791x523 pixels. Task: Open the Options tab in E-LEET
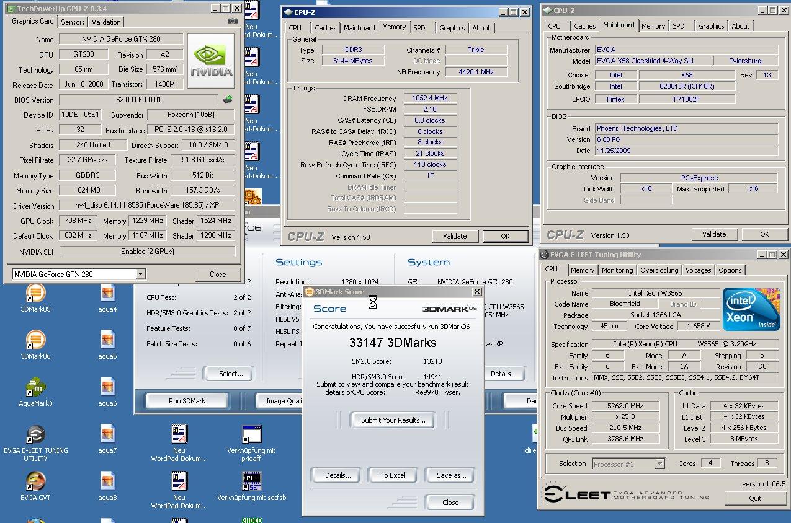click(x=730, y=270)
